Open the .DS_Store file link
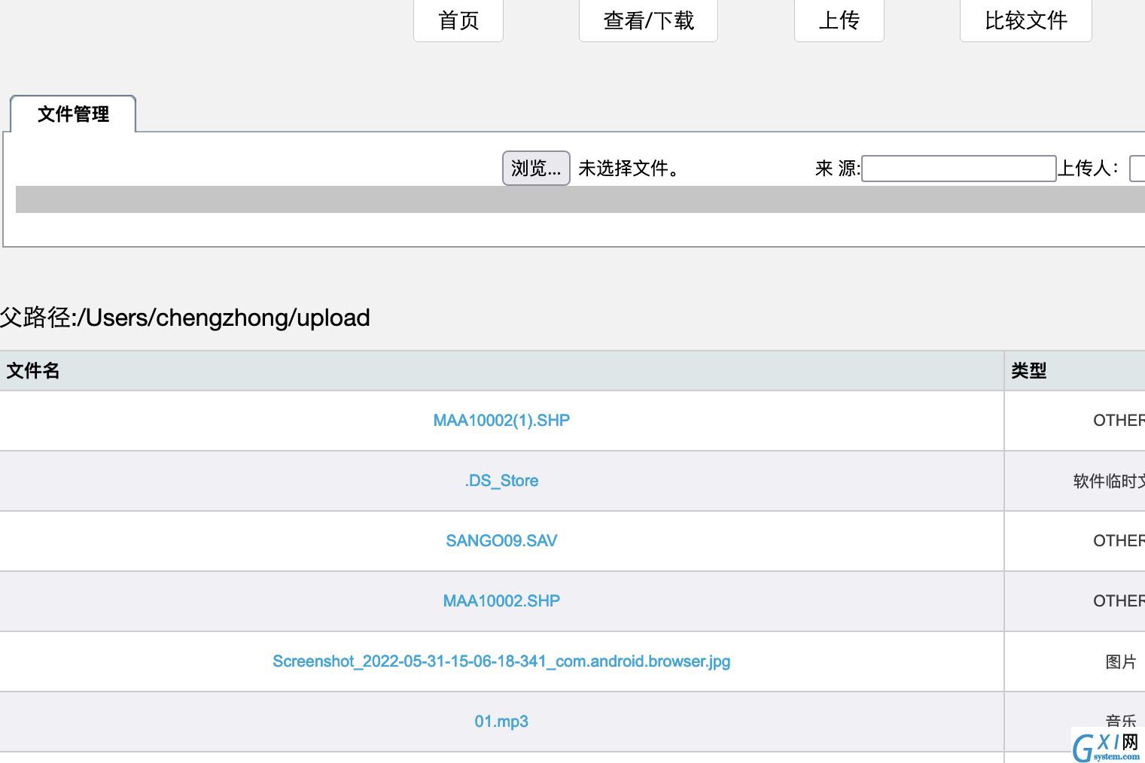1145x763 pixels. tap(501, 481)
